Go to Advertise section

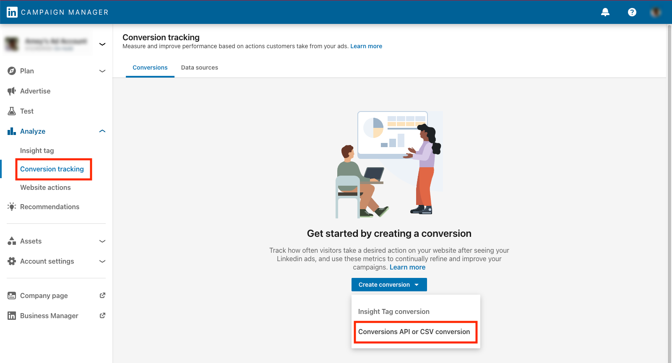(x=35, y=91)
